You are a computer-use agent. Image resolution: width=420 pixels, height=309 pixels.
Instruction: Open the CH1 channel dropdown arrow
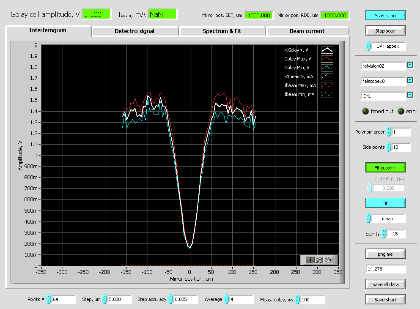[x=410, y=95]
